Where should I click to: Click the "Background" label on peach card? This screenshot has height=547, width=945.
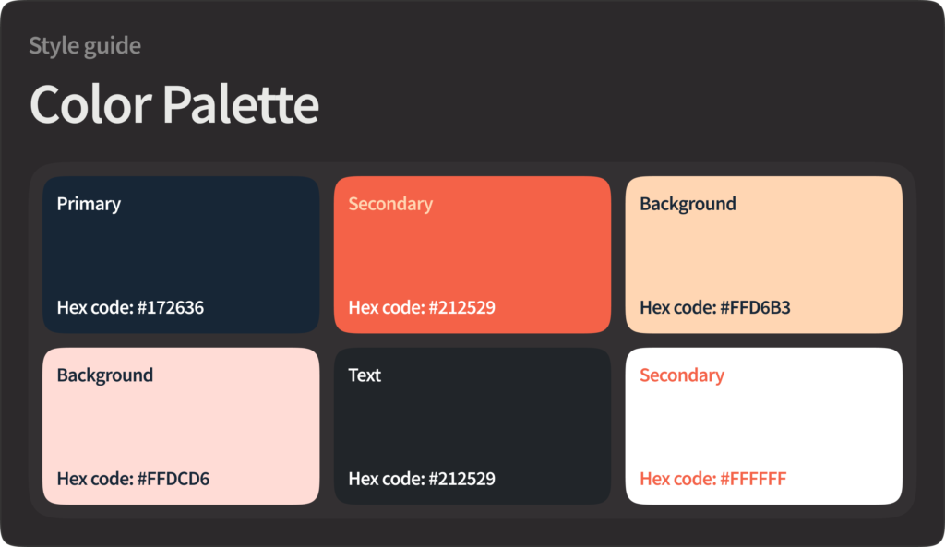click(x=688, y=204)
